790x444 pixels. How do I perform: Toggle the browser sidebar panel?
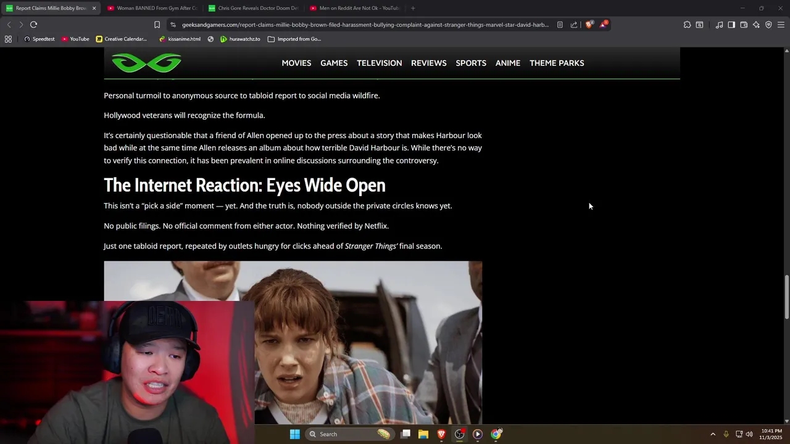731,25
